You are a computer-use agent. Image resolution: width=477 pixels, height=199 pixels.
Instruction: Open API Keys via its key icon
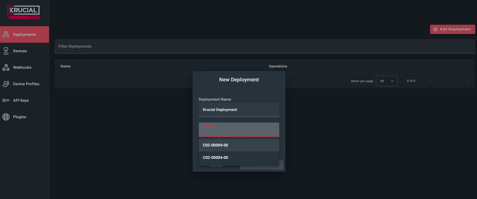(x=6, y=100)
